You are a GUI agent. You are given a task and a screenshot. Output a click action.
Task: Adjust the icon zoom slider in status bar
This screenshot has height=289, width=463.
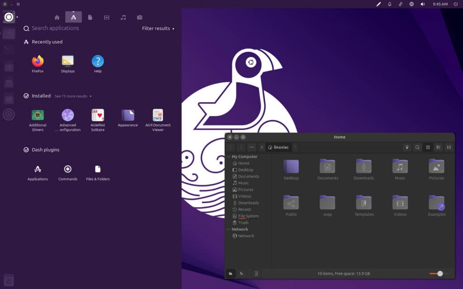point(439,273)
